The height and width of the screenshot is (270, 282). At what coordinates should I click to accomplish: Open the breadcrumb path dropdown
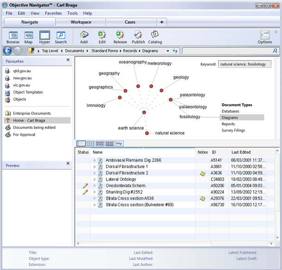coord(168,51)
